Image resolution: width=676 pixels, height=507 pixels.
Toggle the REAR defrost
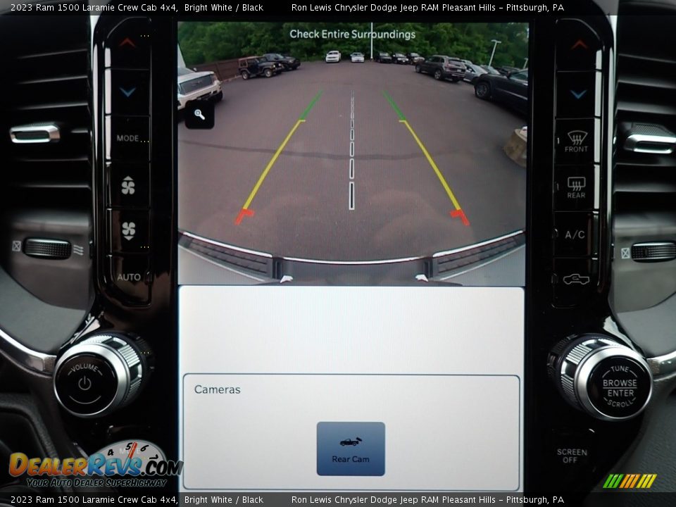click(577, 187)
